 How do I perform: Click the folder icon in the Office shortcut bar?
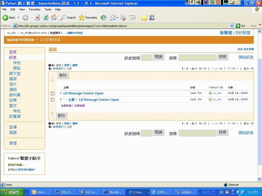232,2
